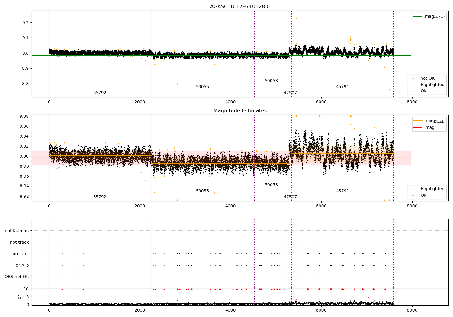453x317 pixels.
Task: Click the 'Magnitude Estimates' plot title
Action: pyautogui.click(x=240, y=111)
